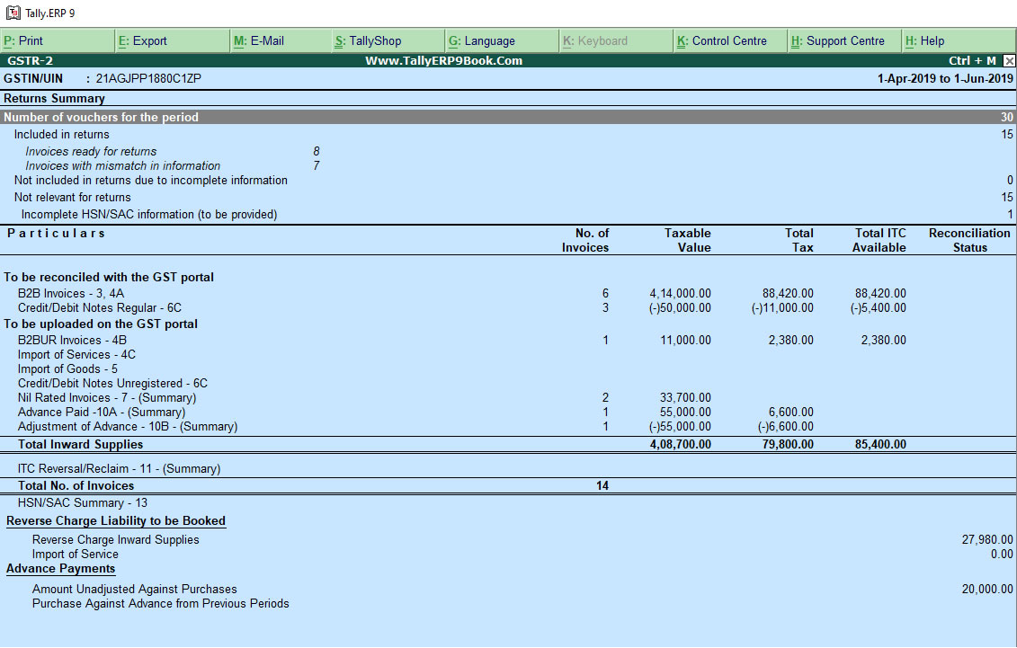This screenshot has width=1017, height=648.
Task: Select the Import of Service row
Action: [x=509, y=554]
